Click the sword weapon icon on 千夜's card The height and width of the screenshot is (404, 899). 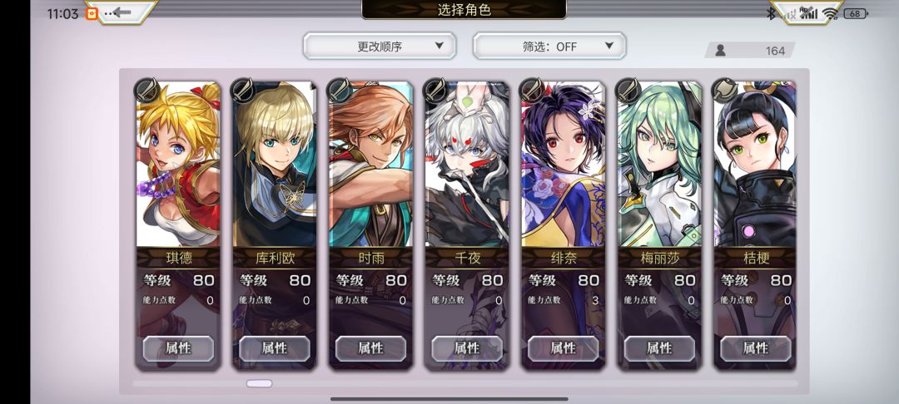[x=435, y=91]
